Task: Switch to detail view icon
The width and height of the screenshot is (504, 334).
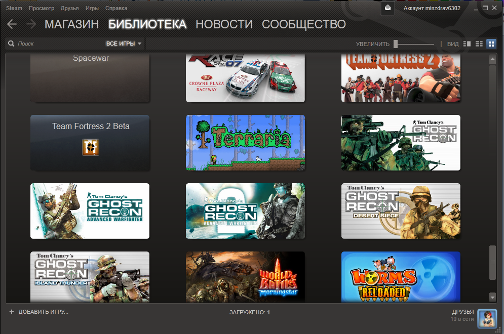Action: [x=467, y=44]
